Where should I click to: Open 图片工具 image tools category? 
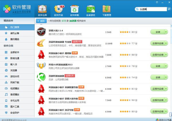pos(17,107)
